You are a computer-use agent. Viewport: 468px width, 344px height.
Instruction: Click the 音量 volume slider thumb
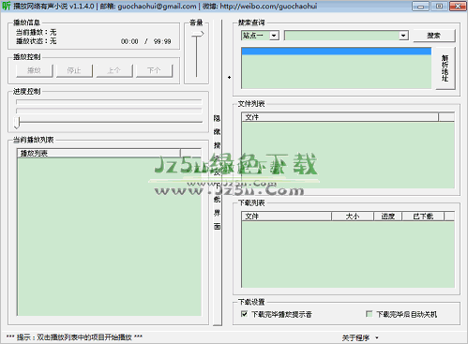(197, 34)
